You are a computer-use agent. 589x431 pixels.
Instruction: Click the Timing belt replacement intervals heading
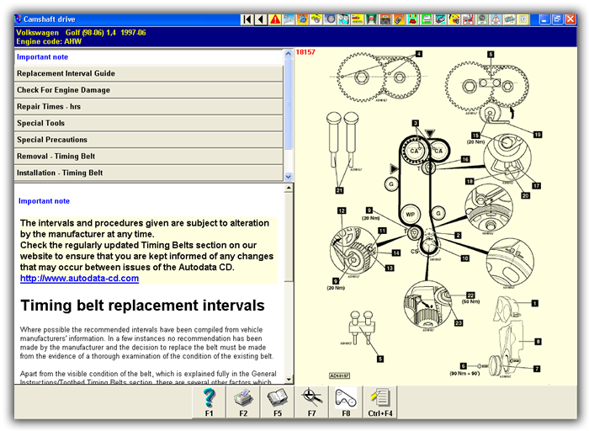142,306
